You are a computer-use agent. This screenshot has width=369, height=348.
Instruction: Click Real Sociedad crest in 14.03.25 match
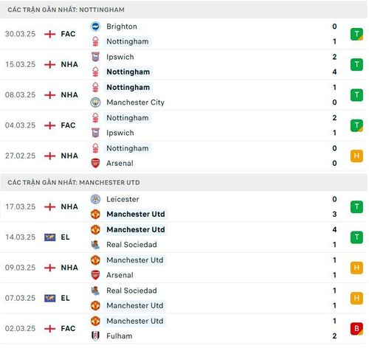[95, 245]
